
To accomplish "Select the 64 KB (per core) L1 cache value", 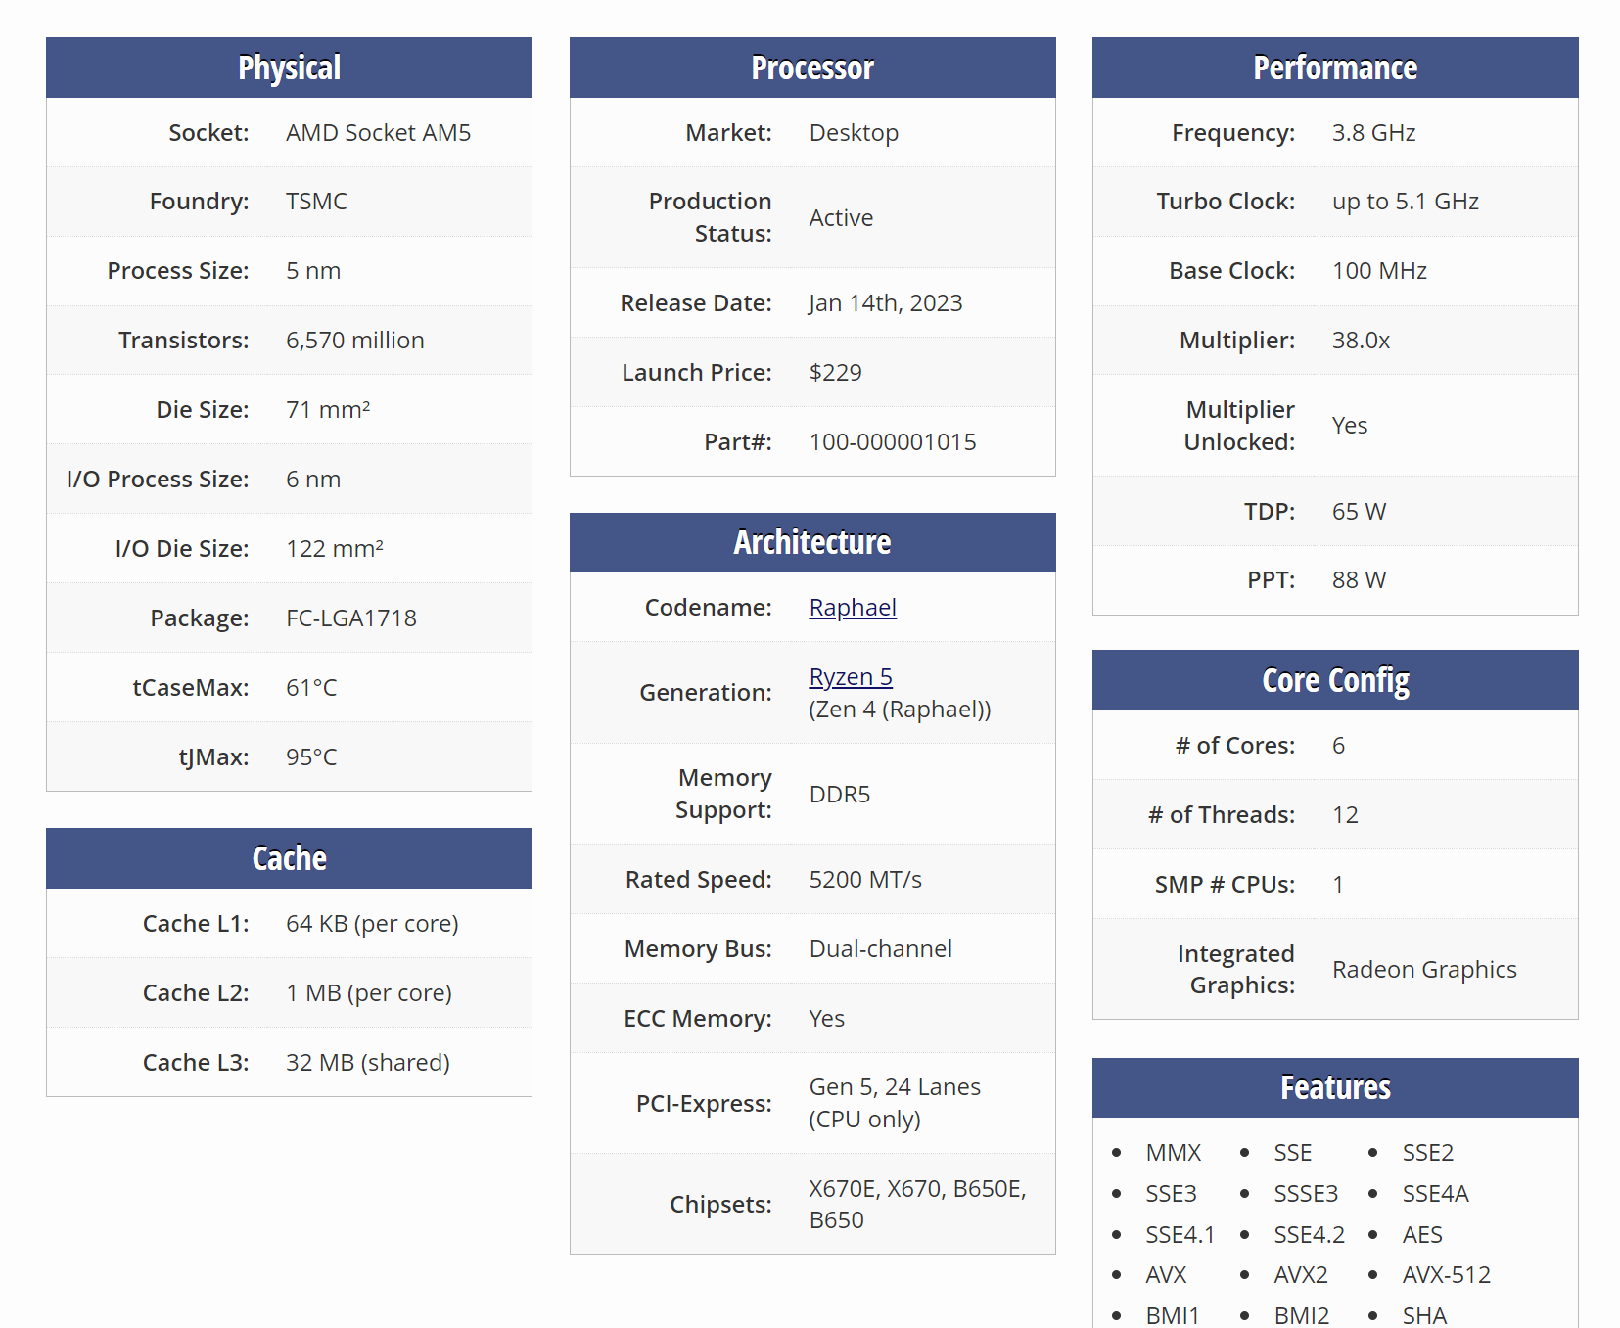I will point(372,924).
